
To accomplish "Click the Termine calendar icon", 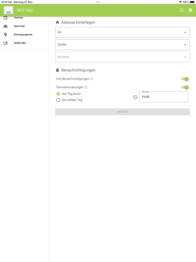I will pos(5,18).
